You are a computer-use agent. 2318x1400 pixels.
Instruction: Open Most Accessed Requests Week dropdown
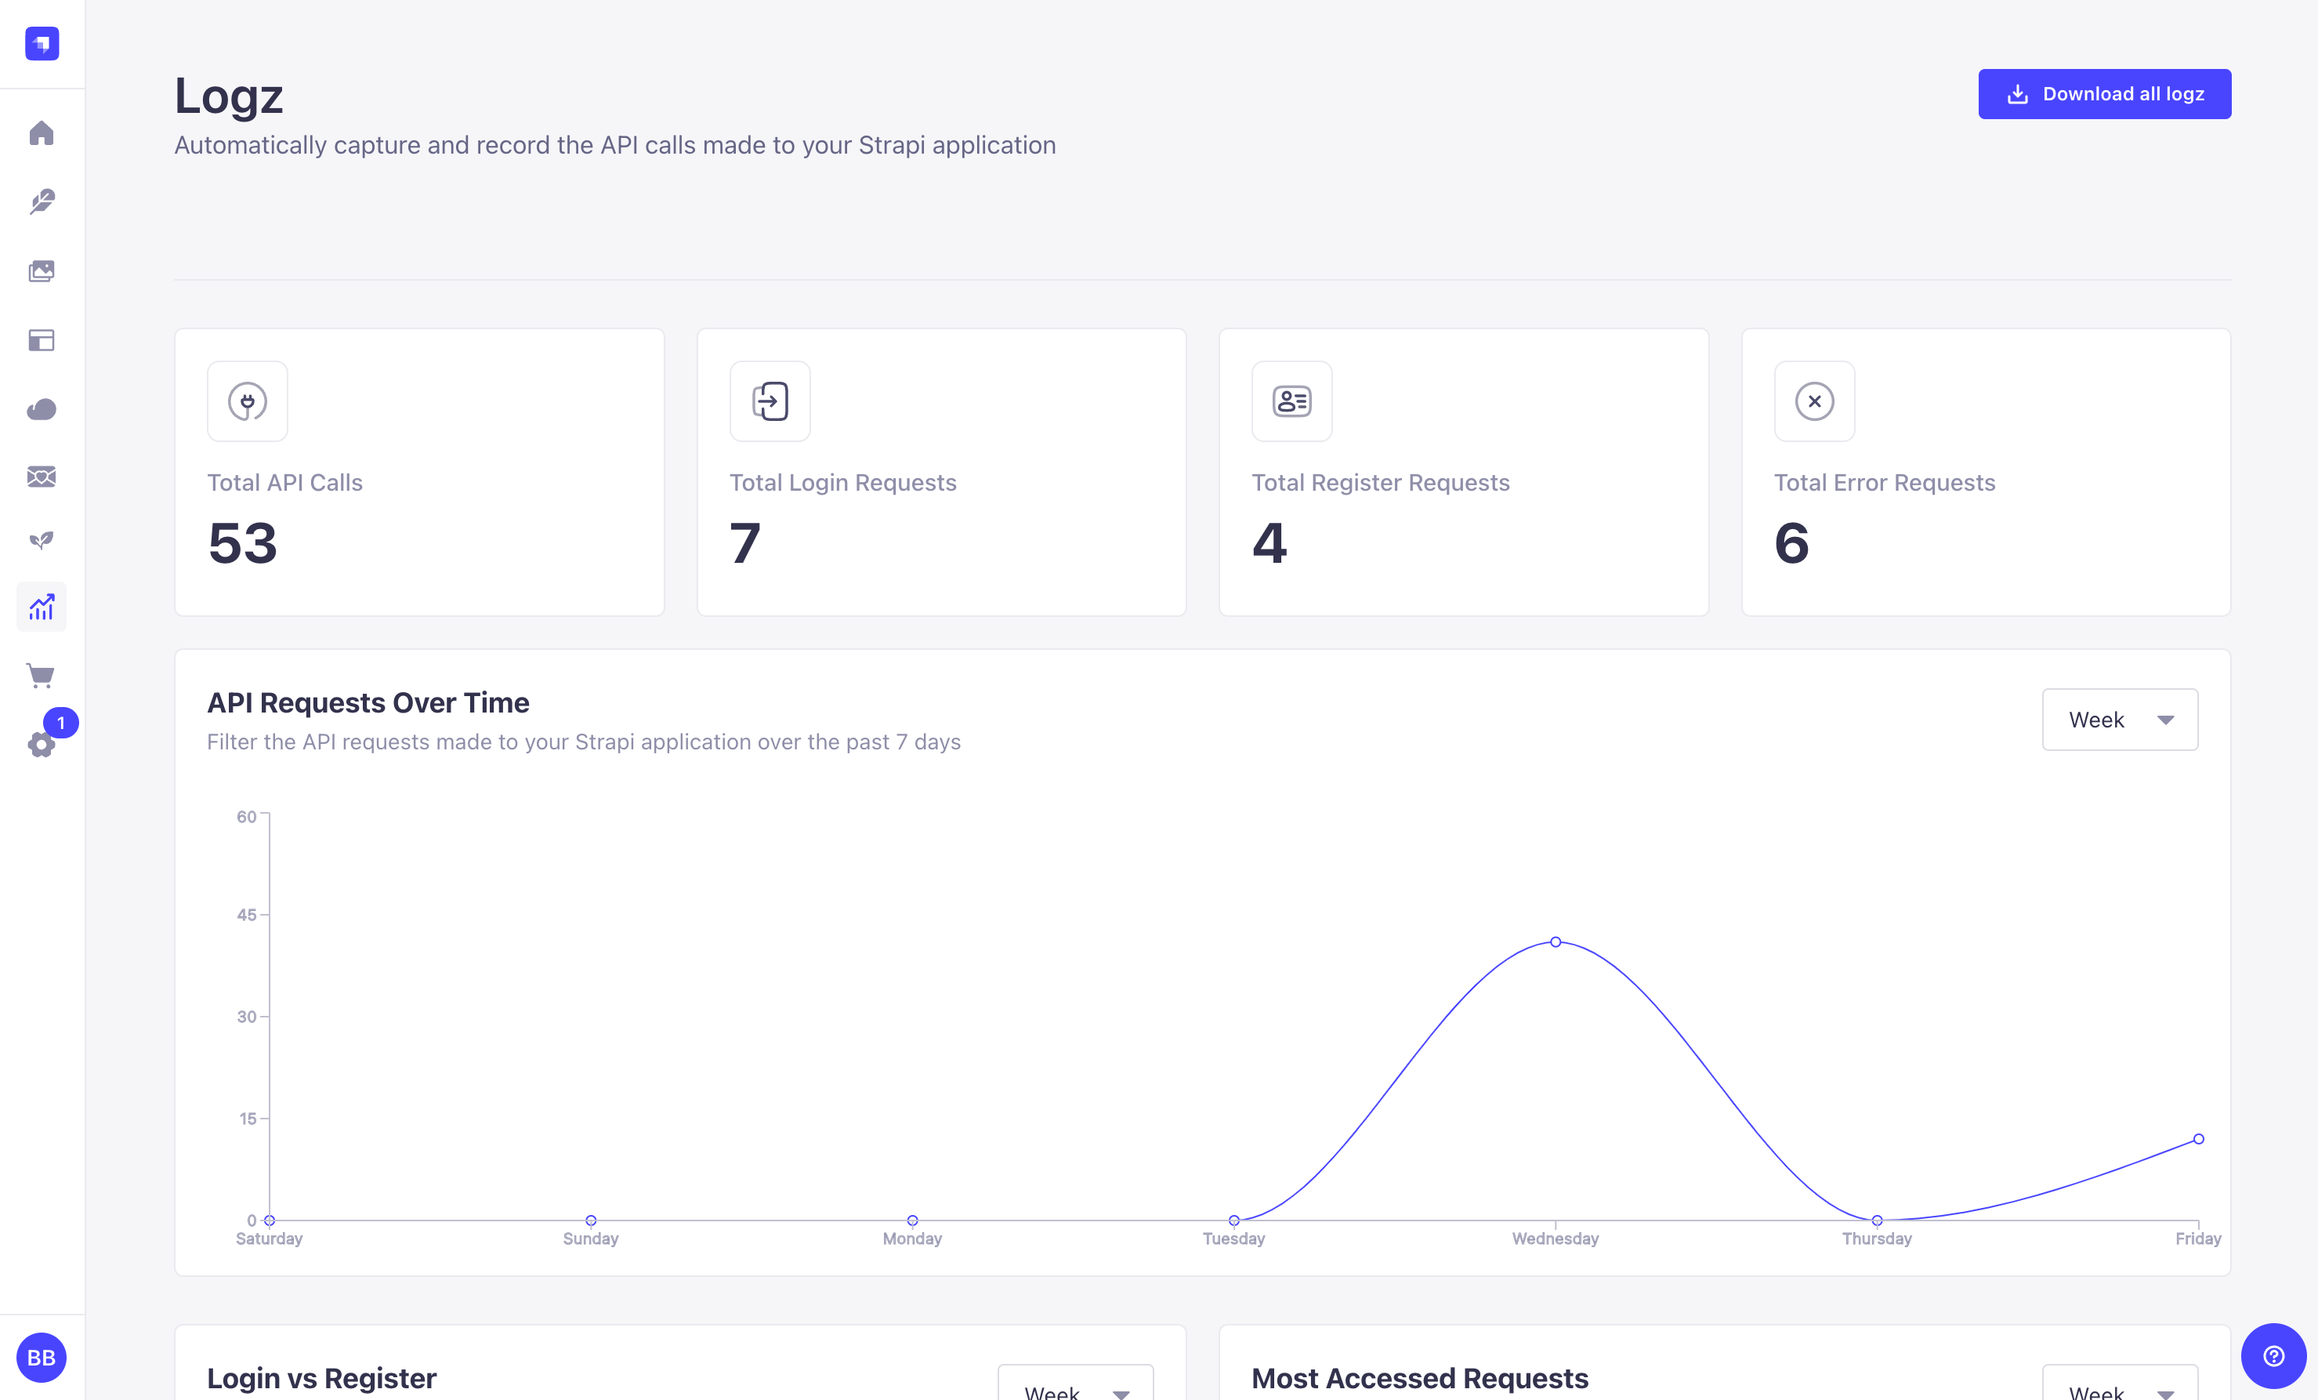(2118, 1387)
